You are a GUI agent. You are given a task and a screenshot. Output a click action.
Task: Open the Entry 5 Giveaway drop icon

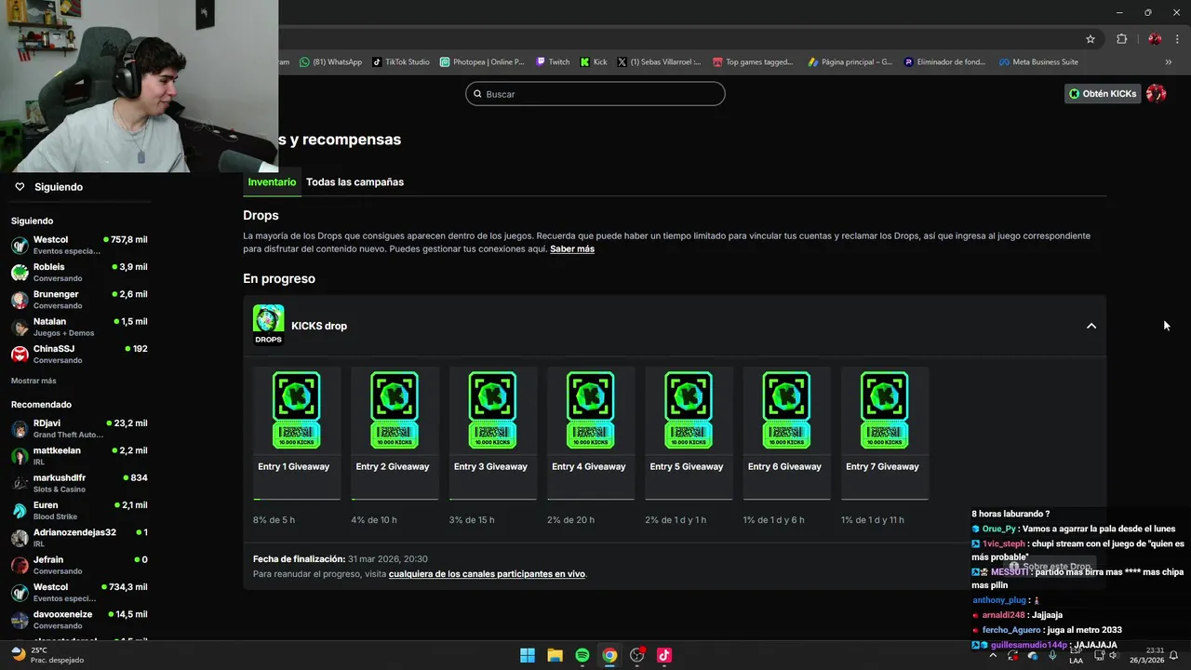689,410
